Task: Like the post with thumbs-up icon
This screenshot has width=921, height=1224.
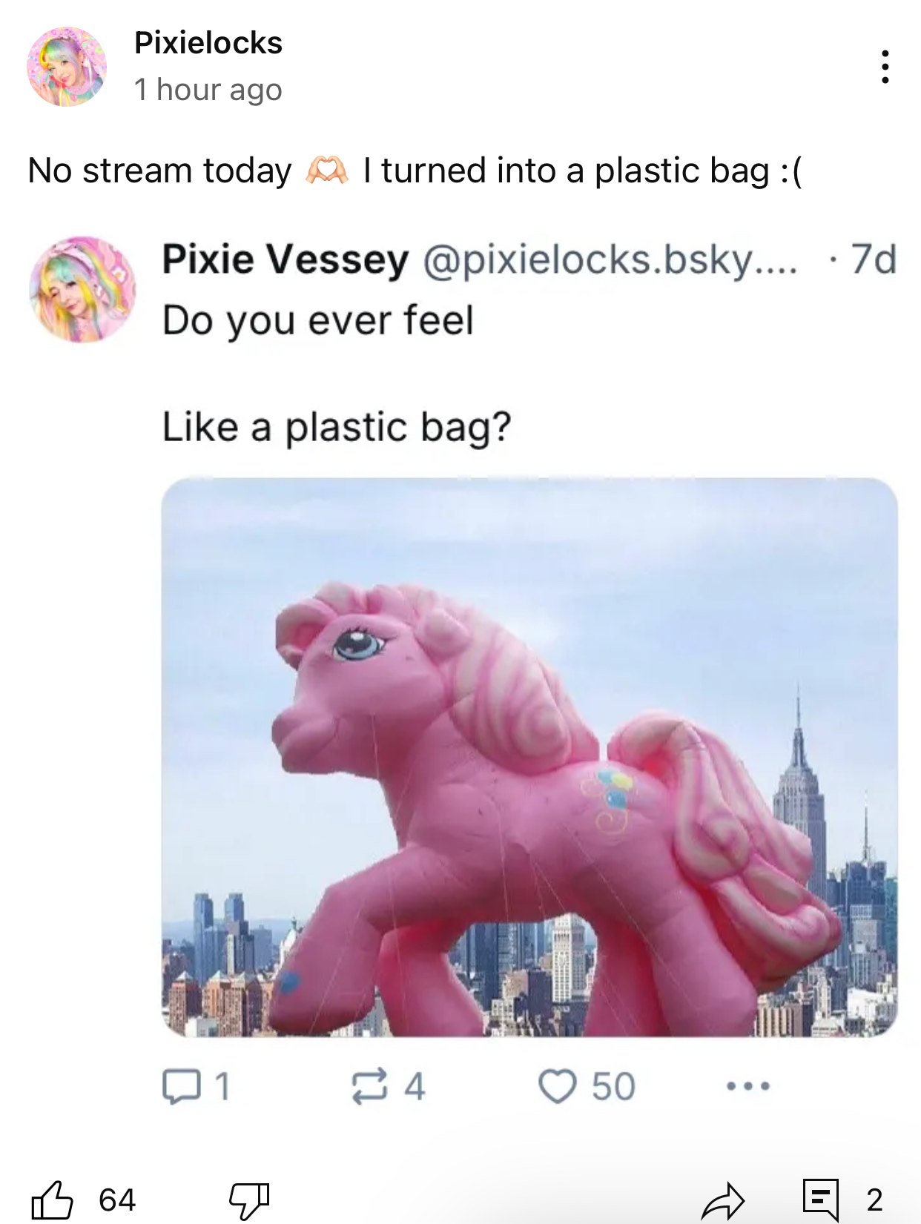Action: click(52, 1200)
